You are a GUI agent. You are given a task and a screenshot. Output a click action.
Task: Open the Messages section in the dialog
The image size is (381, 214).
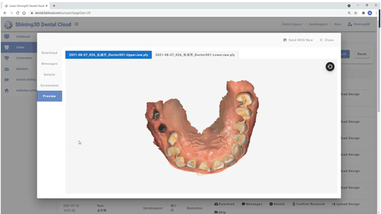click(x=49, y=64)
